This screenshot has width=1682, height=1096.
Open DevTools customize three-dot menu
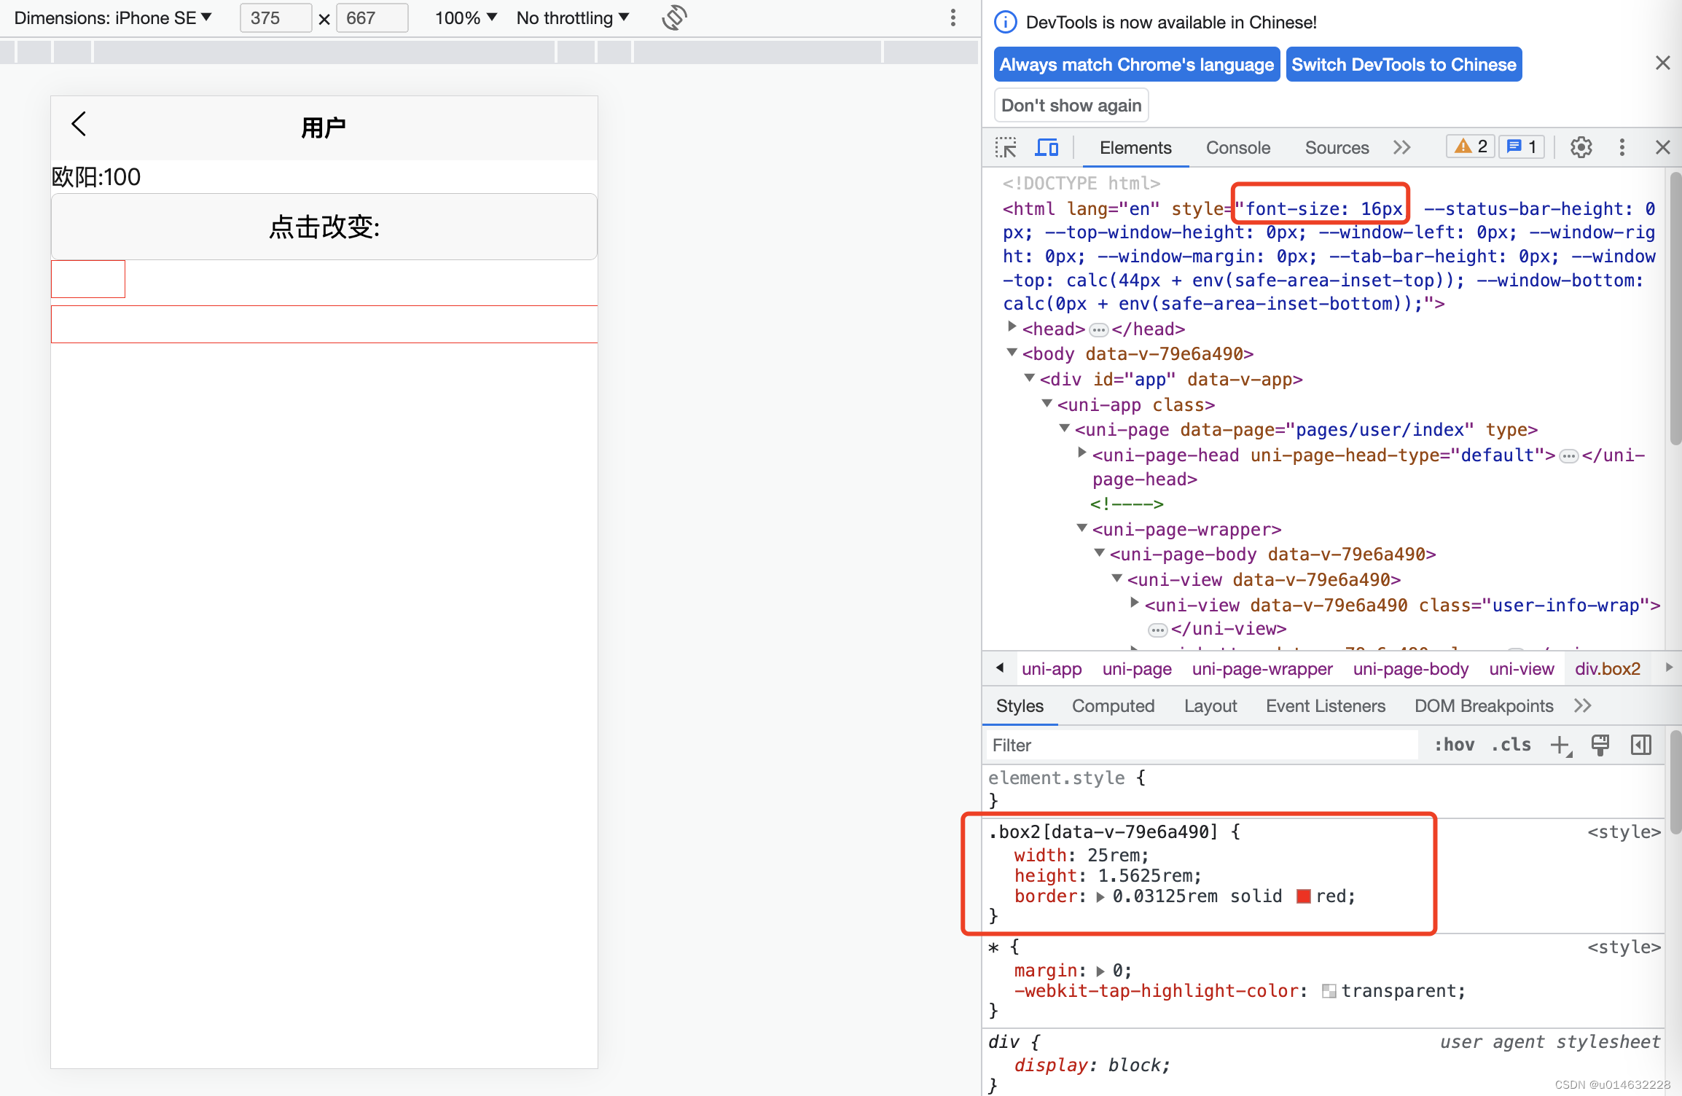(x=1622, y=148)
